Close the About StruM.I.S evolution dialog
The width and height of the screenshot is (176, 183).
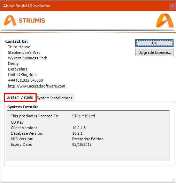172,6
